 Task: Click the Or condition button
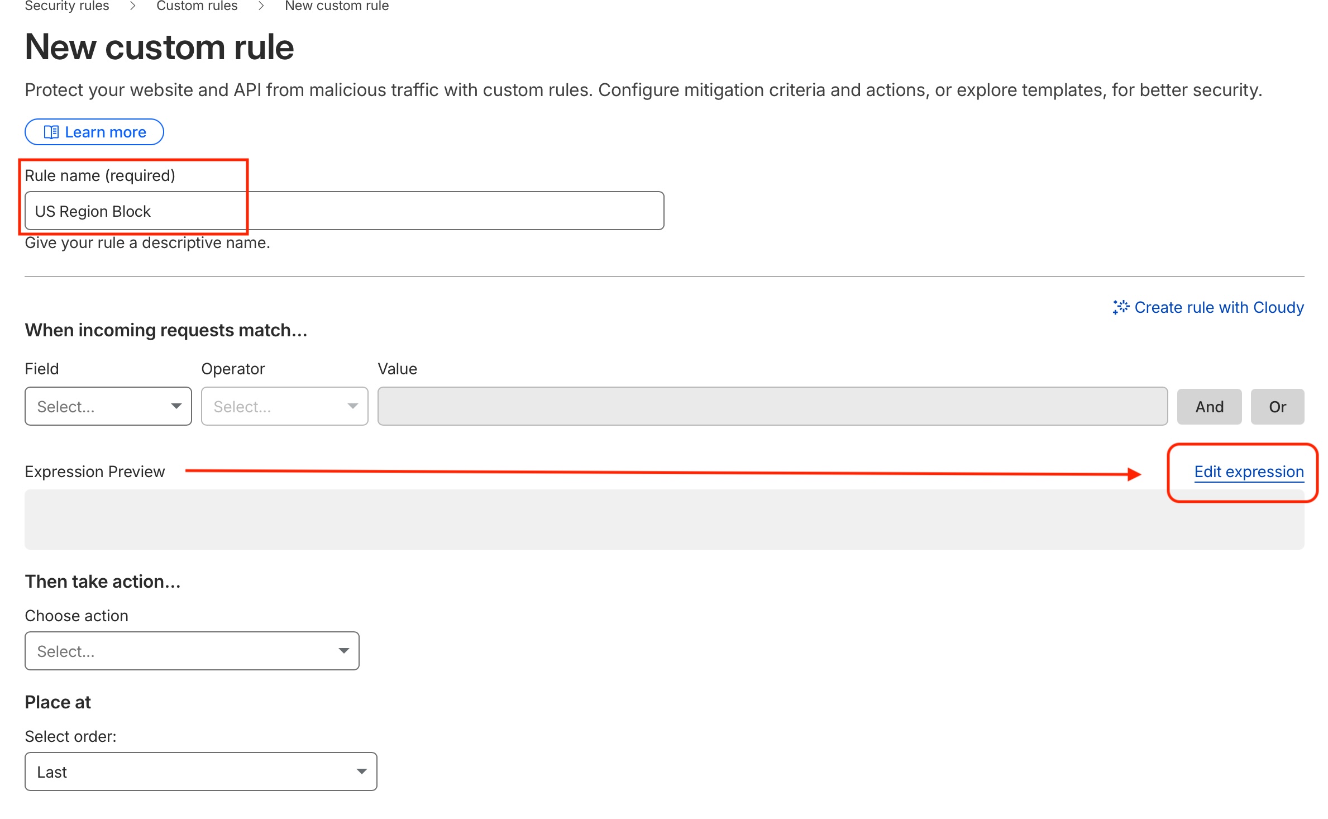click(x=1277, y=406)
